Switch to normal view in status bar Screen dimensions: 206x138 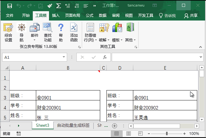click(116, 134)
